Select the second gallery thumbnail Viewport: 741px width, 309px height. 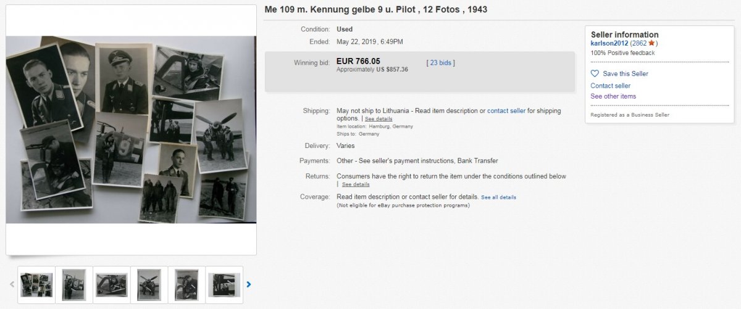(74, 284)
